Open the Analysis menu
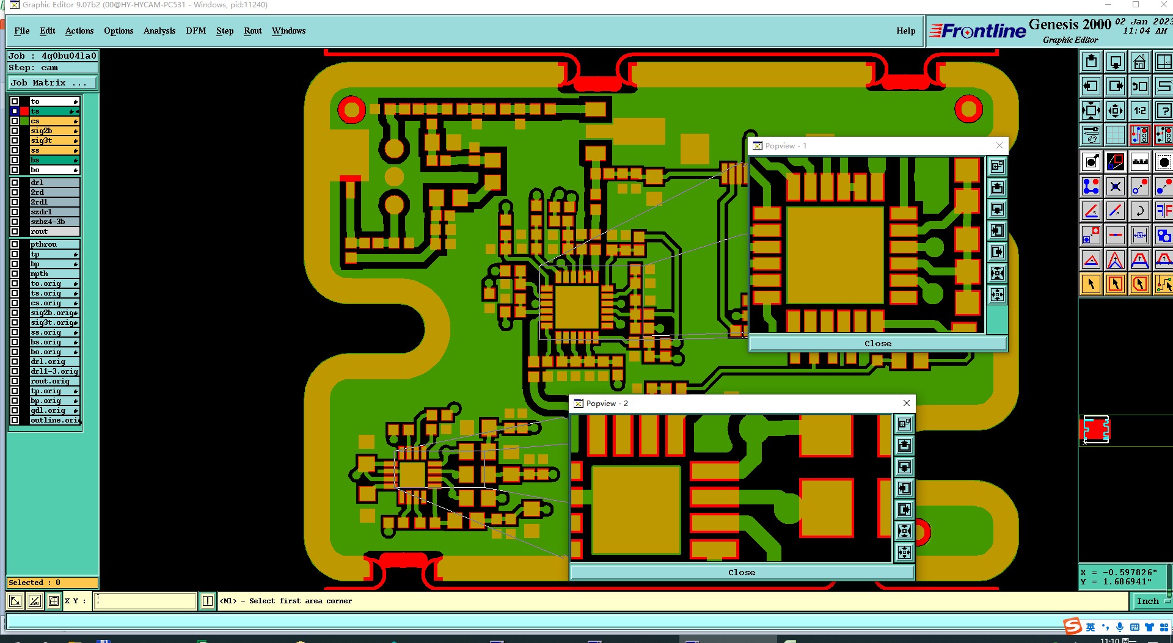Image resolution: width=1173 pixels, height=643 pixels. [159, 31]
